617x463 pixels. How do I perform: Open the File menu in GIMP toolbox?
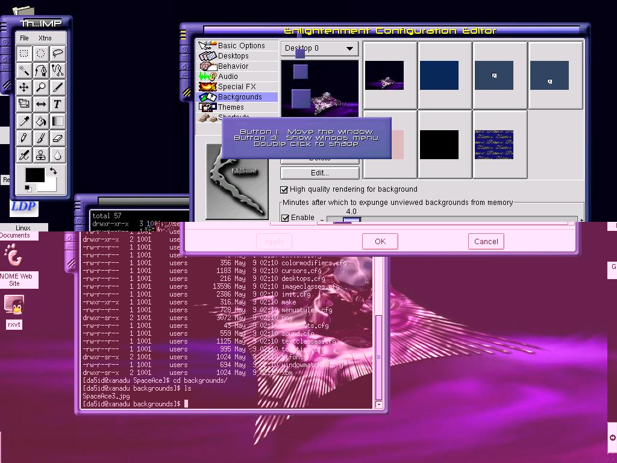click(x=24, y=38)
